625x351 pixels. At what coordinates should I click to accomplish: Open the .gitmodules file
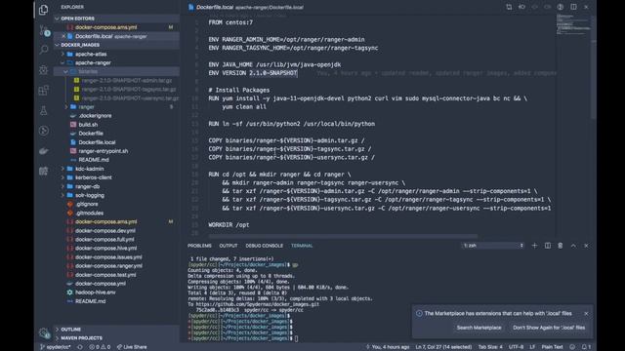89,213
